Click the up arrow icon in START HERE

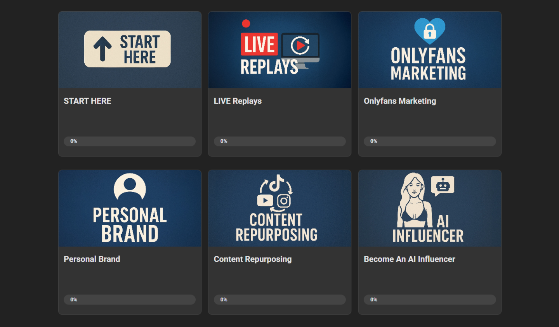[x=102, y=49]
